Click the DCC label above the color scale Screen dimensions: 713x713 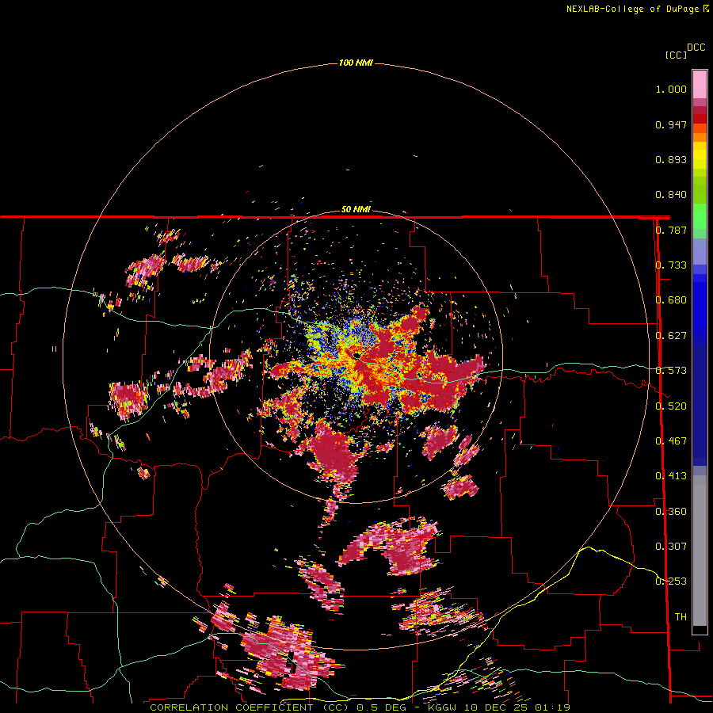[x=696, y=48]
